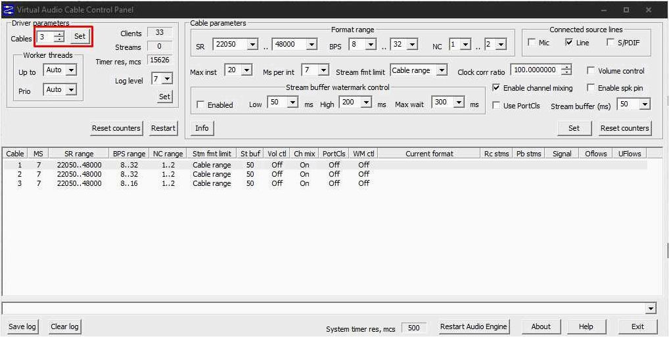
Task: Minimize the Control Panel window
Action: [604, 9]
